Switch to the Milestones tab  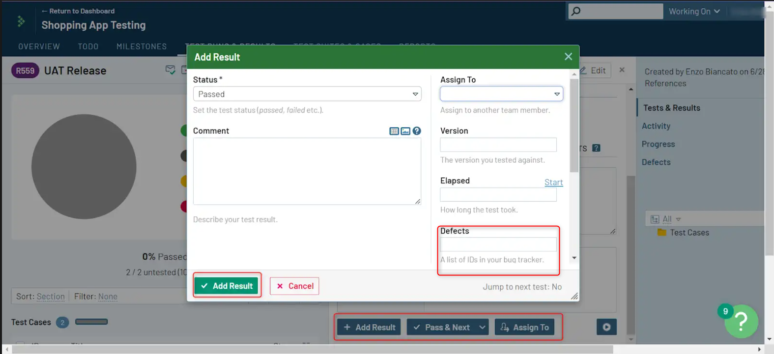(x=142, y=47)
